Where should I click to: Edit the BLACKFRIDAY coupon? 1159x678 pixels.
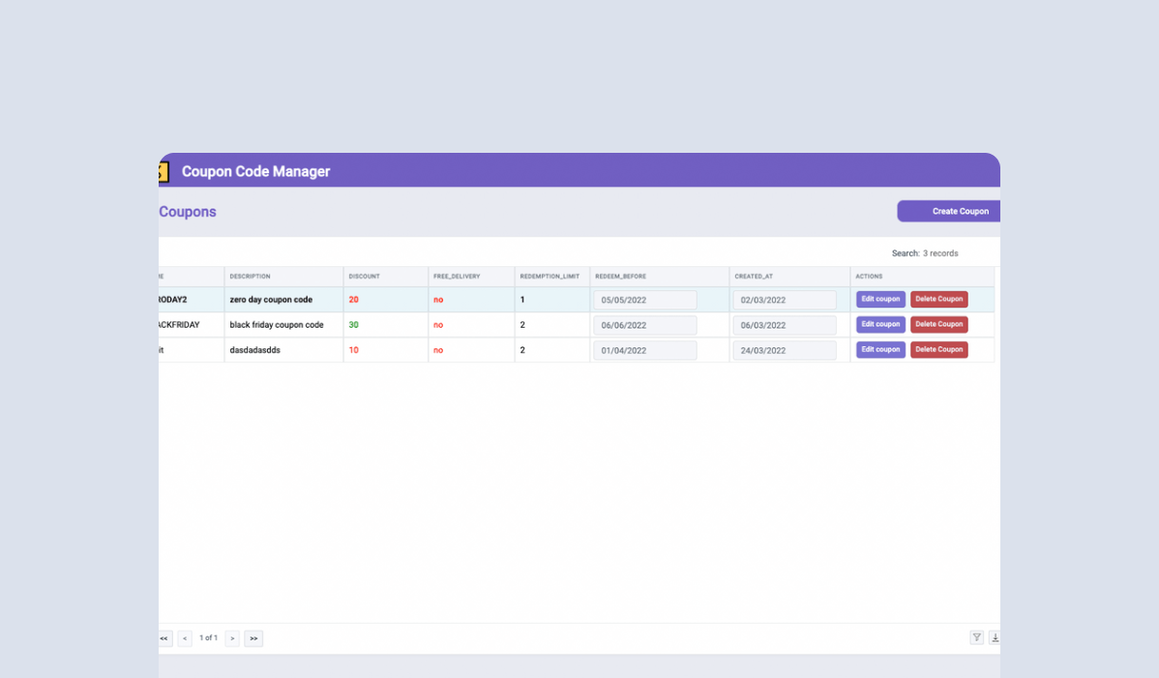tap(880, 324)
